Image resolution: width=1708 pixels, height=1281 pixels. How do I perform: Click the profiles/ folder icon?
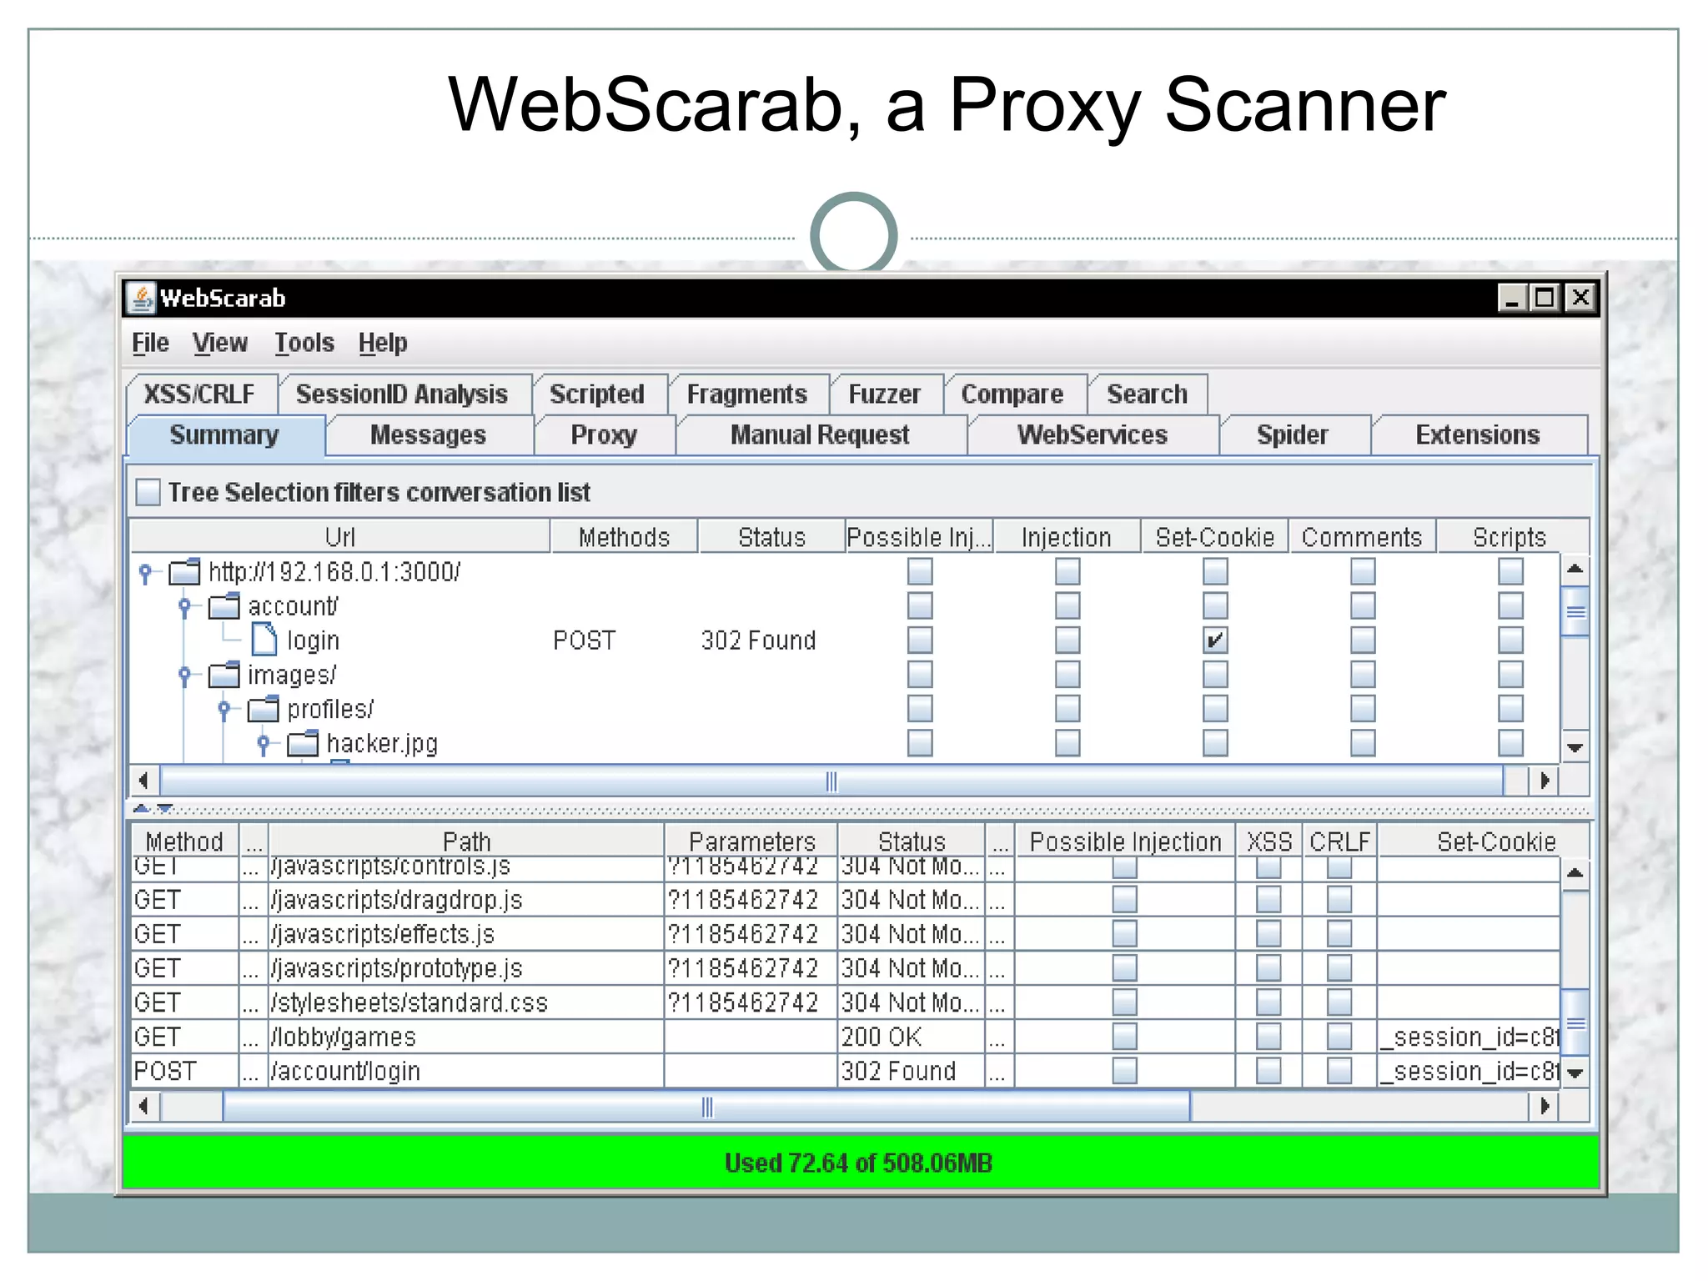pyautogui.click(x=264, y=709)
